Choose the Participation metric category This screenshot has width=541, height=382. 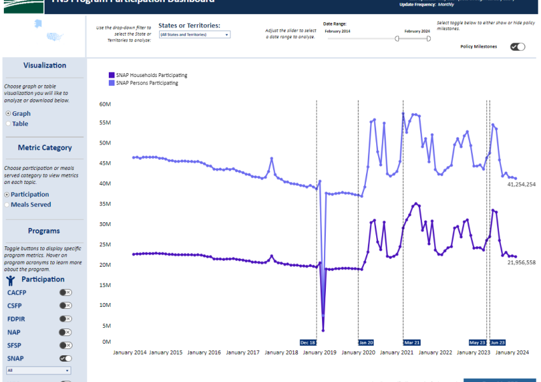(7, 195)
